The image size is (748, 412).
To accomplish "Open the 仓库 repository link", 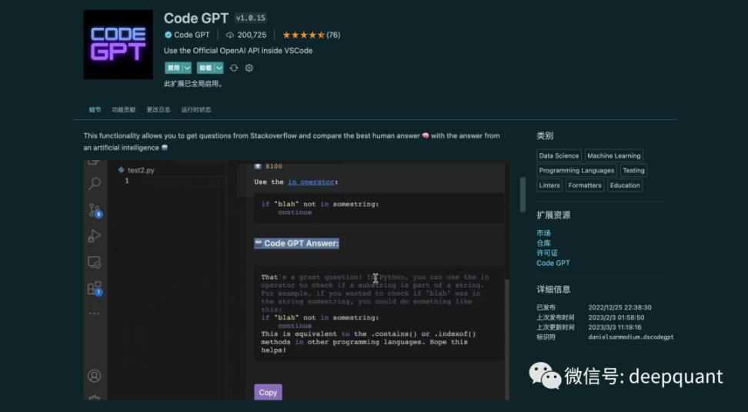I will tap(543, 243).
